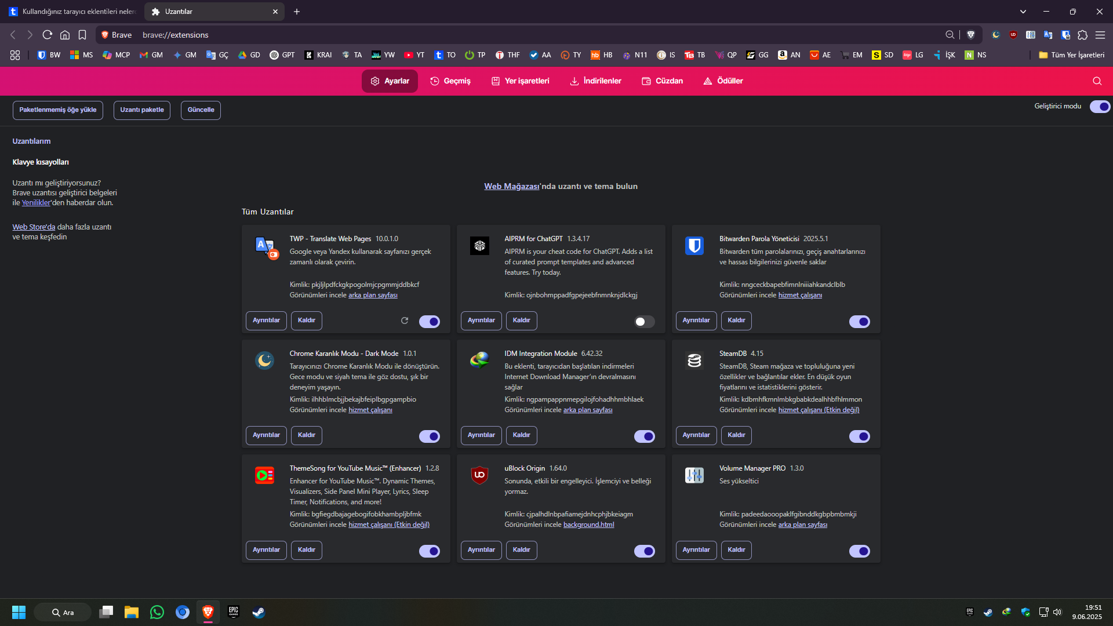
Task: Disable Chrome Karanlık Modu extension
Action: (x=430, y=436)
